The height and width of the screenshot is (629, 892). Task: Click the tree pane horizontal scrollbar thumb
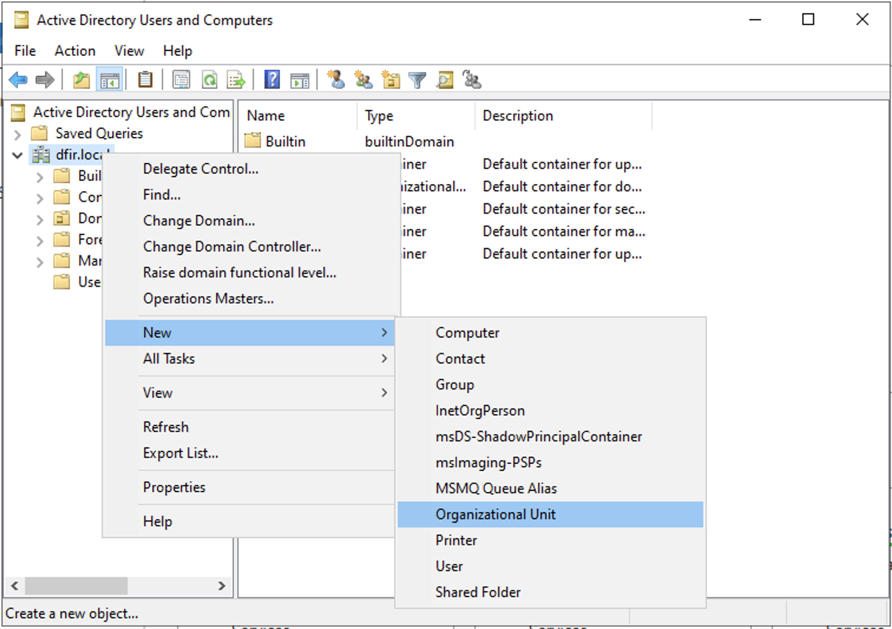pos(76,586)
